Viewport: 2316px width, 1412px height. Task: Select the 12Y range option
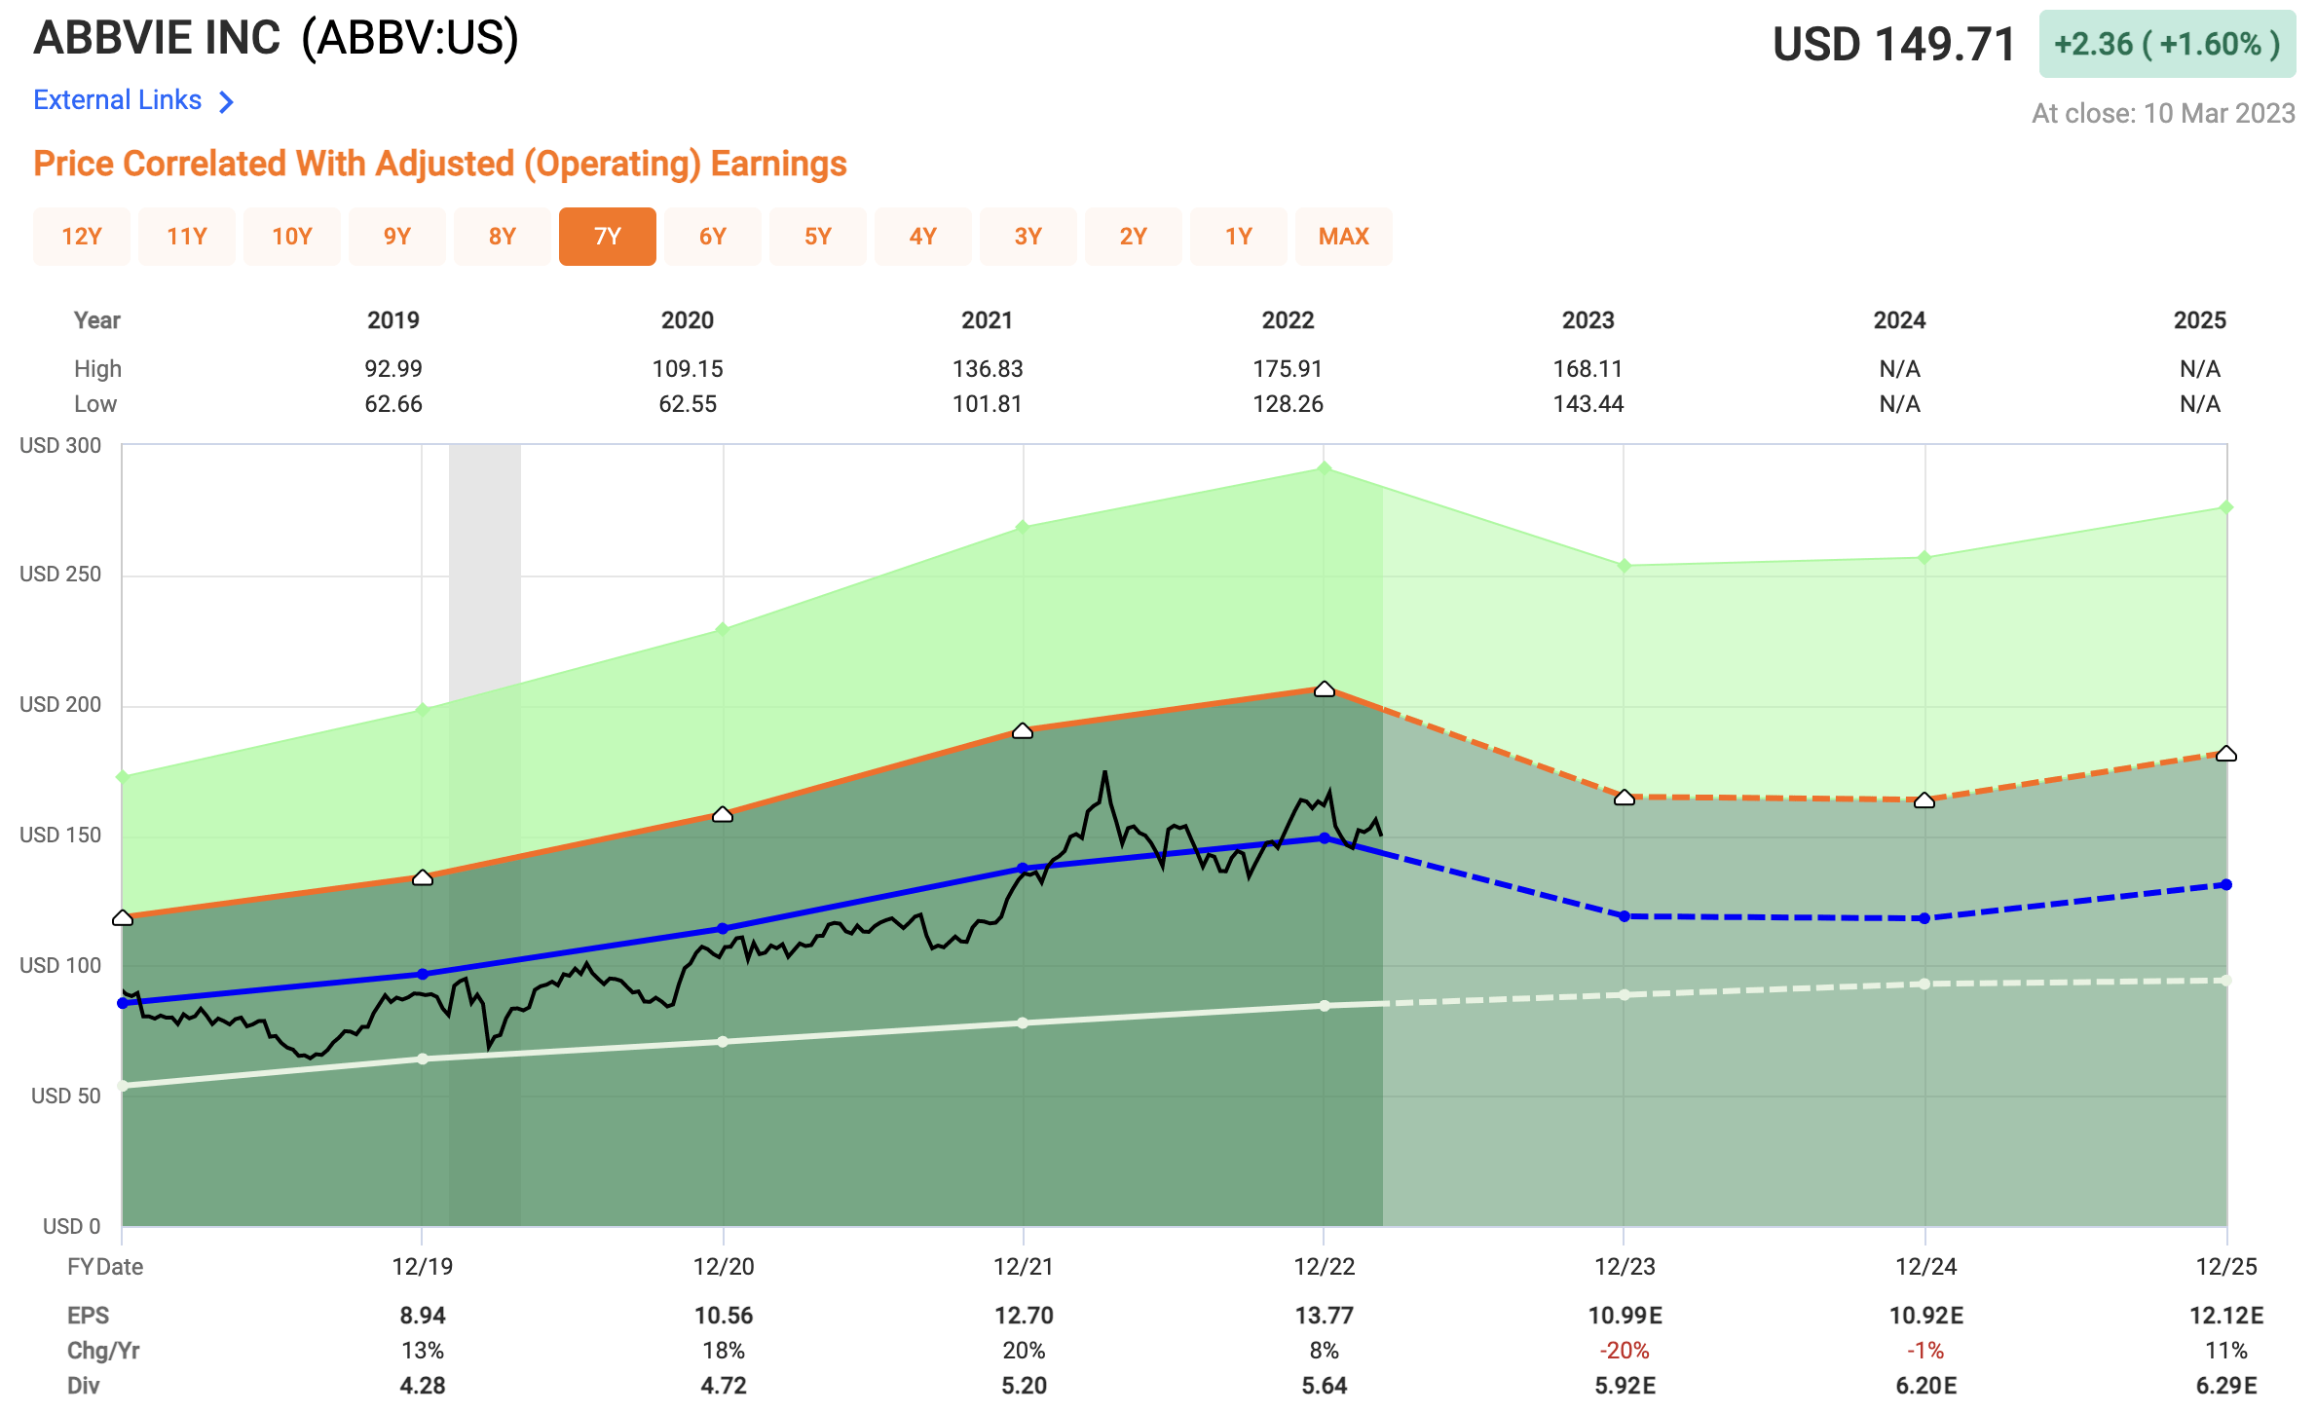point(82,236)
